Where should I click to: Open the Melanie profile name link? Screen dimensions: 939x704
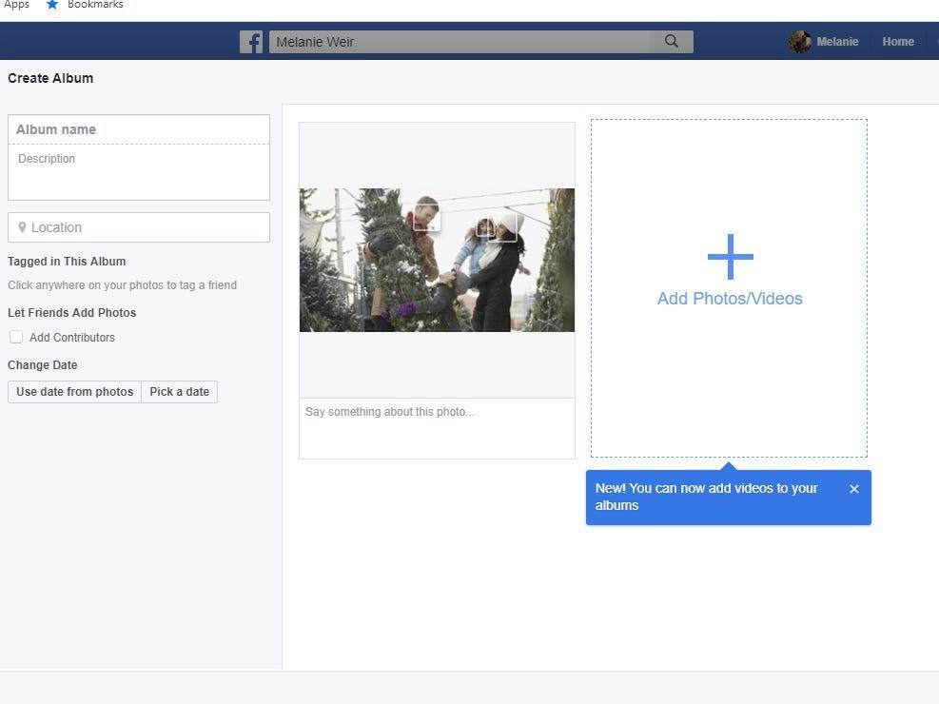click(x=837, y=42)
